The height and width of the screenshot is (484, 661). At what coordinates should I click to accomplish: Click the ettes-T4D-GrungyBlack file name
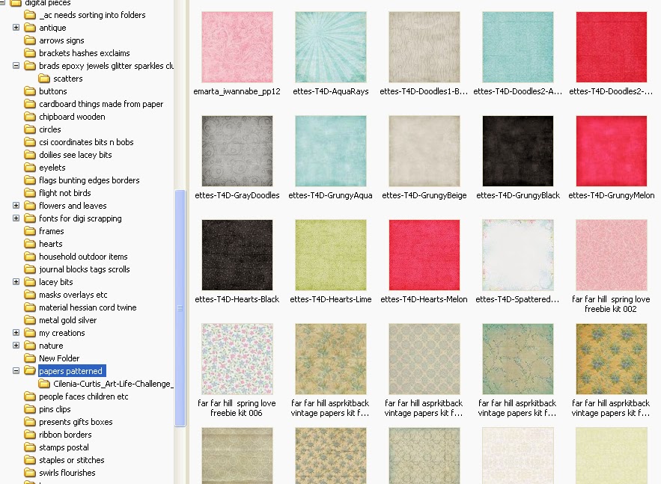tap(518, 195)
